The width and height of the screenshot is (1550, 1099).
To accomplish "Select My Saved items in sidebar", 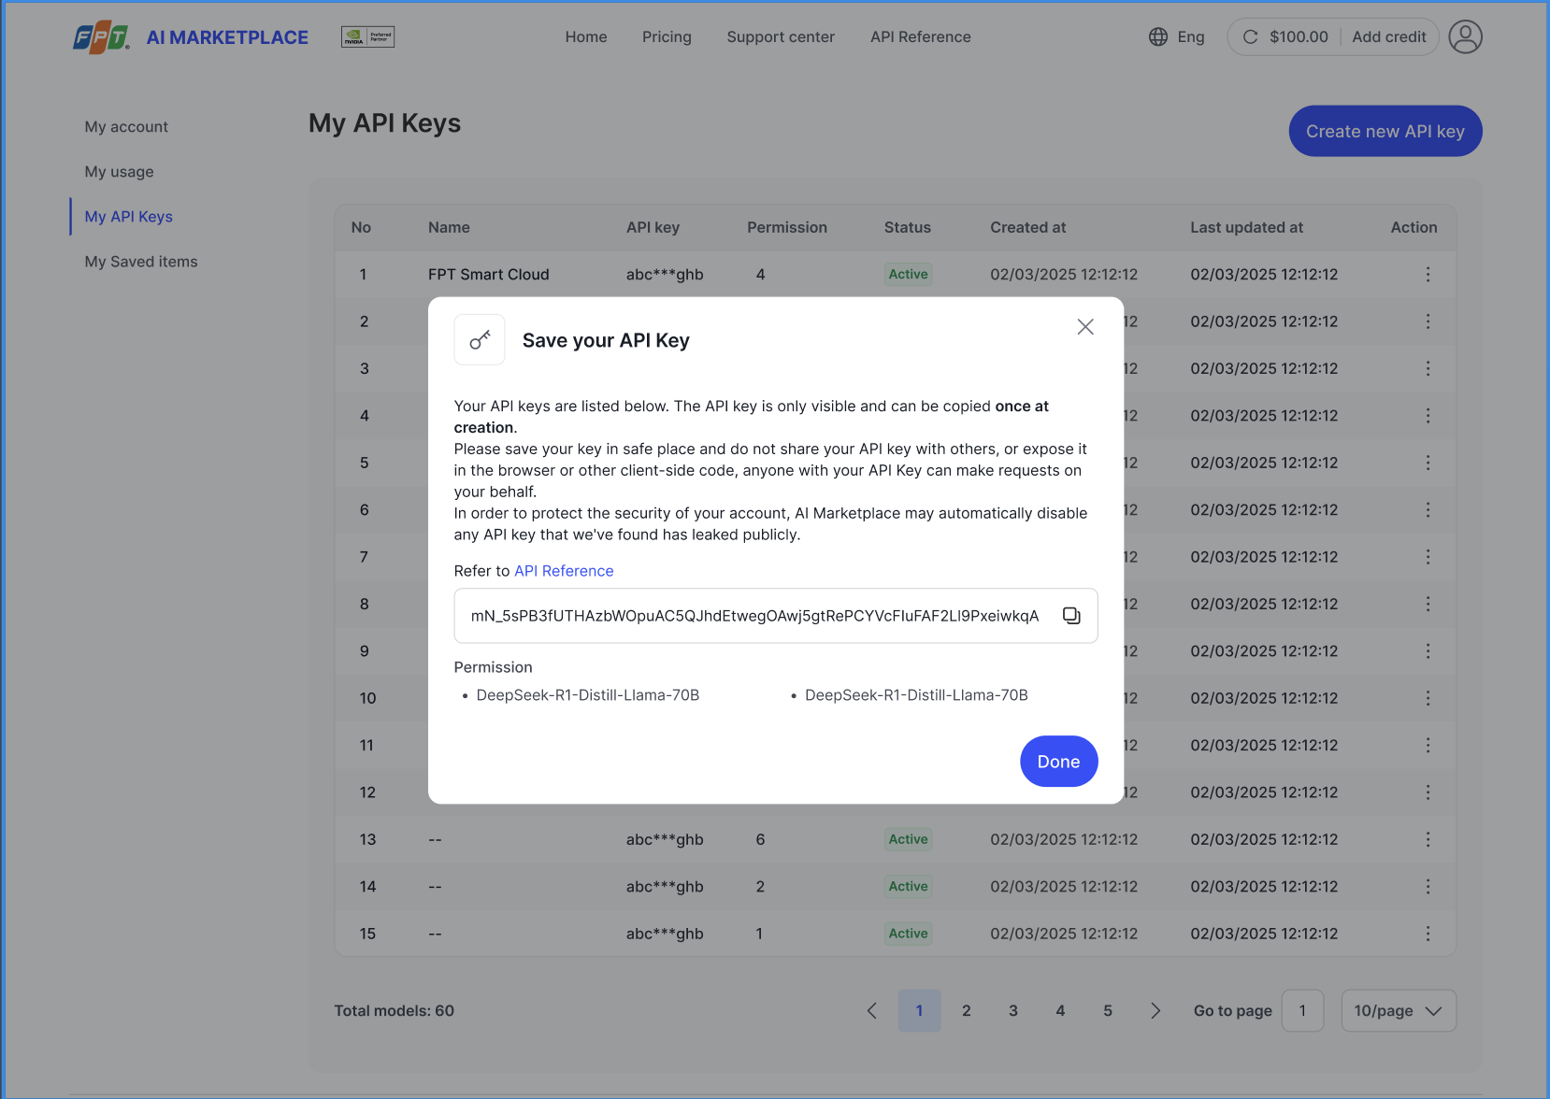I will 141,262.
